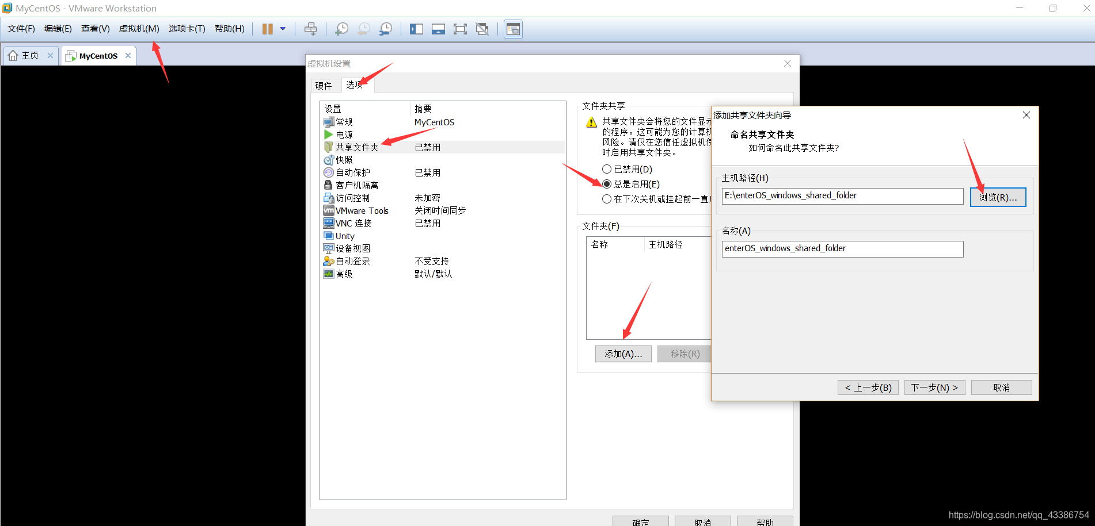The height and width of the screenshot is (526, 1095).
Task: Select the 共享文件夹 settings row icon
Action: coord(329,147)
